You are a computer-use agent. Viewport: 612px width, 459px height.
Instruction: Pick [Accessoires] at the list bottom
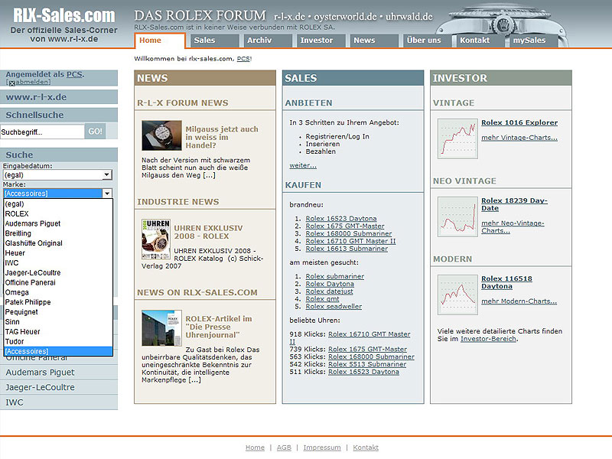(x=58, y=351)
